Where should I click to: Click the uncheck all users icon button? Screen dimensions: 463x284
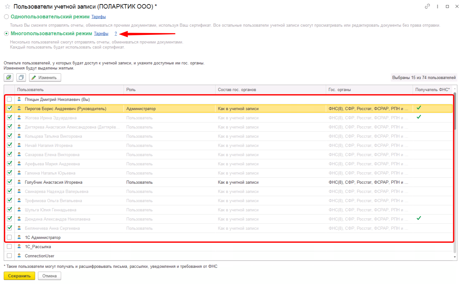pyautogui.click(x=21, y=77)
